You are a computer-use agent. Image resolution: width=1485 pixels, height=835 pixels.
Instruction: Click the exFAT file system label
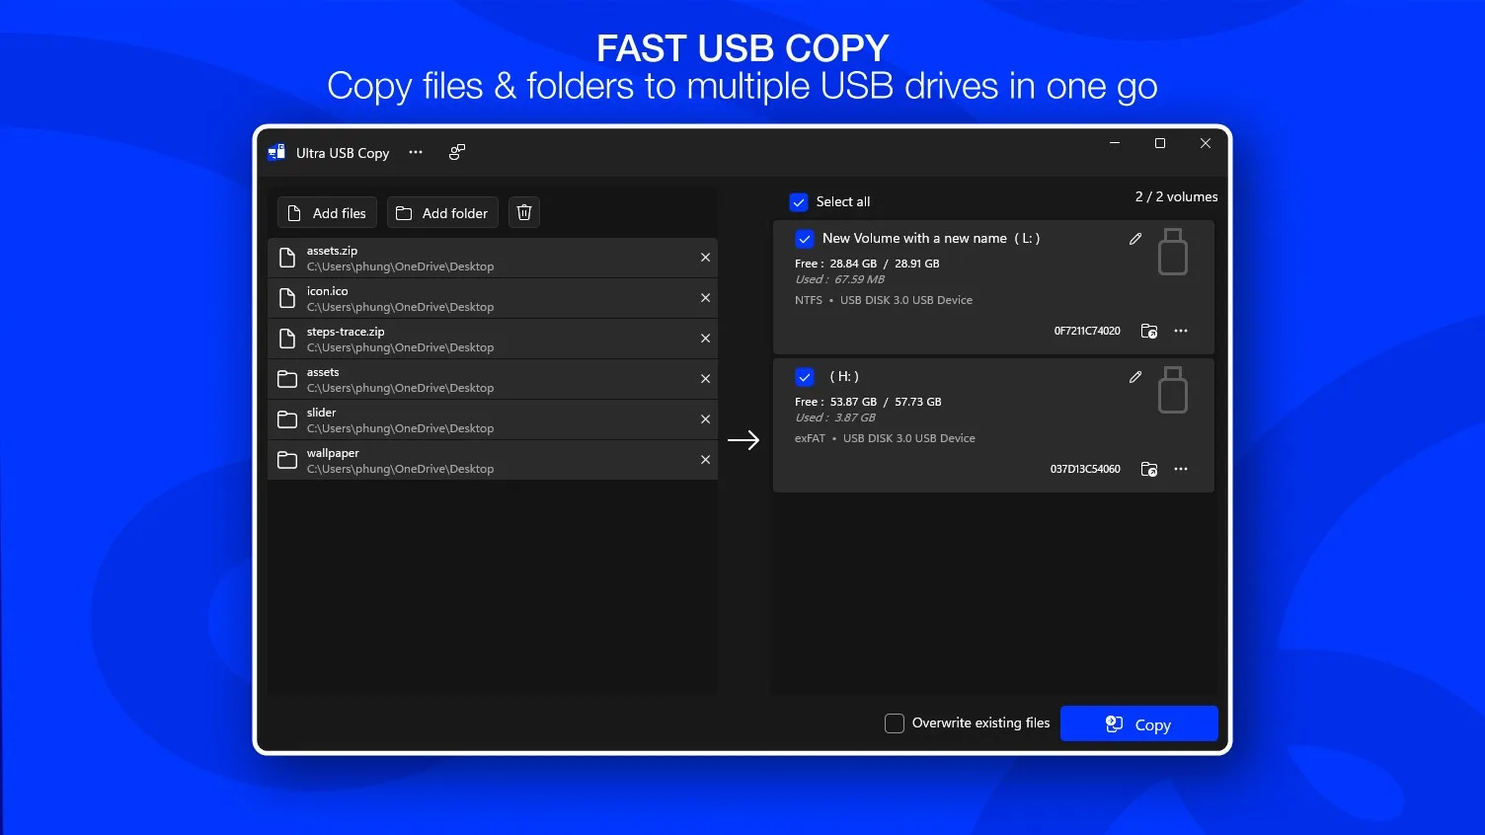tap(810, 438)
